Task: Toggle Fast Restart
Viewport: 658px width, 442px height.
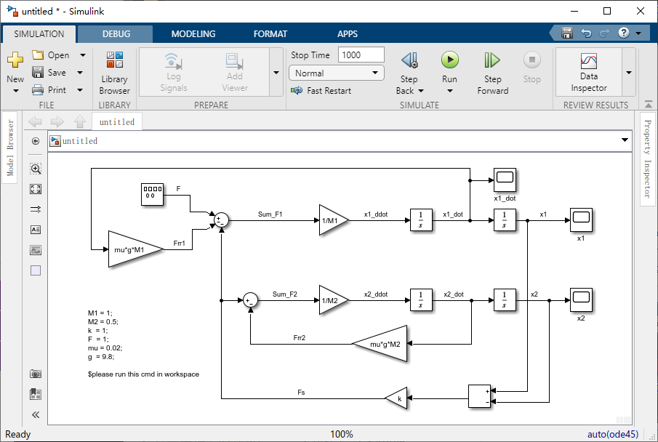Action: [x=321, y=90]
